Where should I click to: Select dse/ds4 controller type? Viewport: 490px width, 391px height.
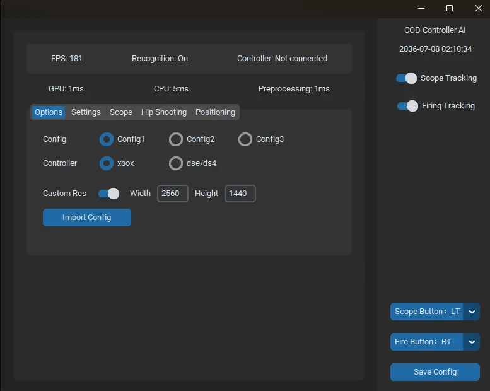[x=175, y=163]
